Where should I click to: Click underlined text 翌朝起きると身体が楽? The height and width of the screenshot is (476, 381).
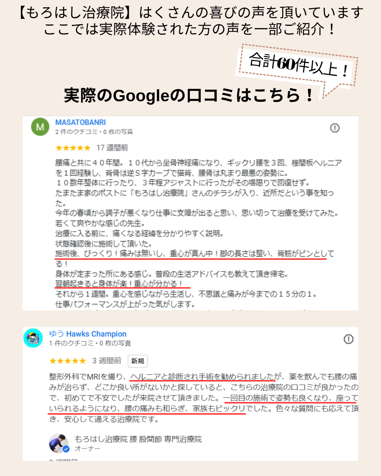pos(94,284)
